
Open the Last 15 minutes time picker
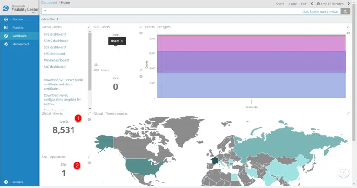330,4
